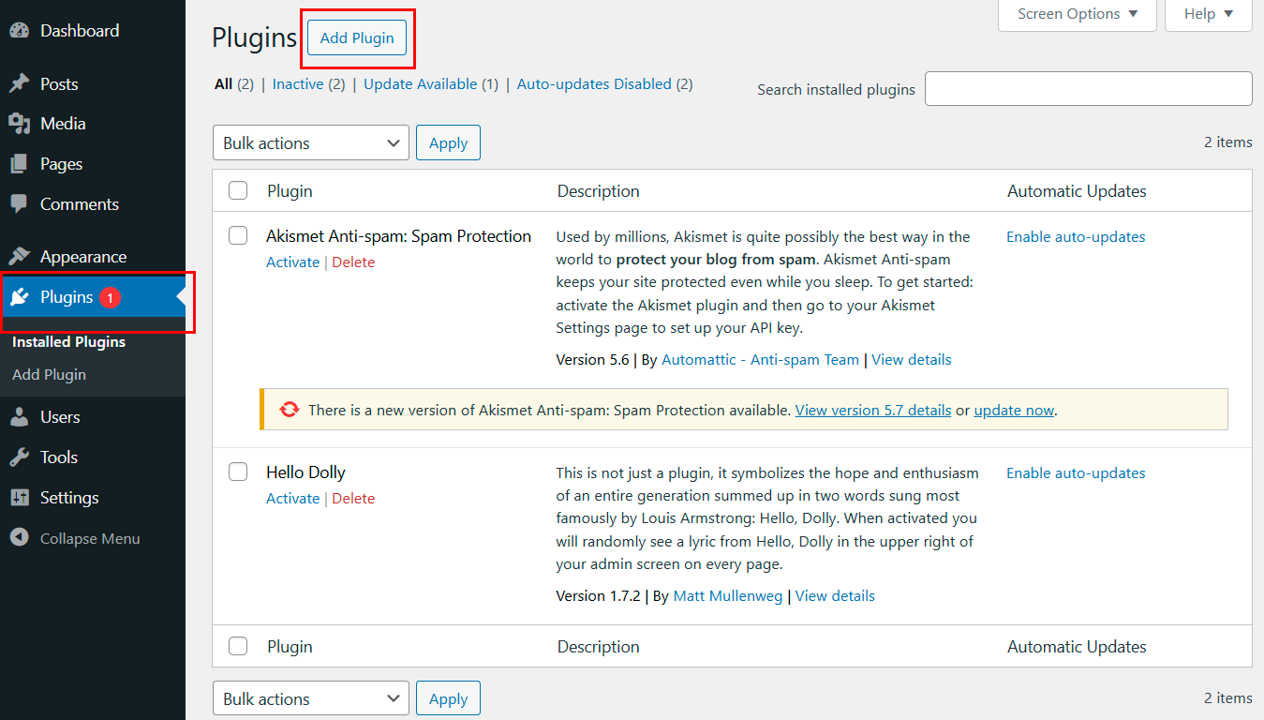
Task: Expand the Help panel
Action: point(1209,14)
